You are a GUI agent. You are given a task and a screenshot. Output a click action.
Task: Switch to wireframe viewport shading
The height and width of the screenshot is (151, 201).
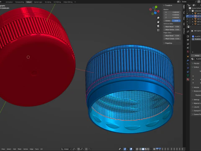click(x=140, y=149)
